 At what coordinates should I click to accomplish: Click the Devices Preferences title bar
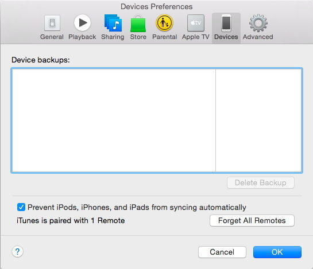point(156,6)
